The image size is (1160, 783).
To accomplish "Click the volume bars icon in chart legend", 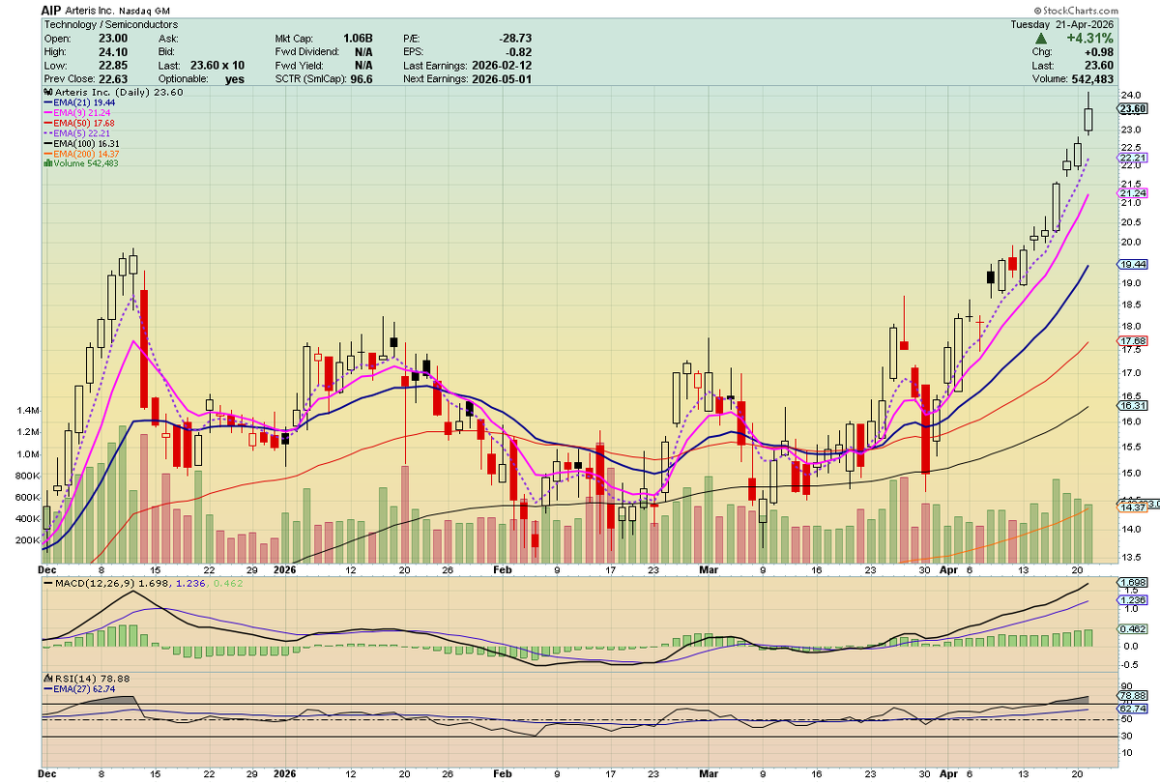I will 46,162.
